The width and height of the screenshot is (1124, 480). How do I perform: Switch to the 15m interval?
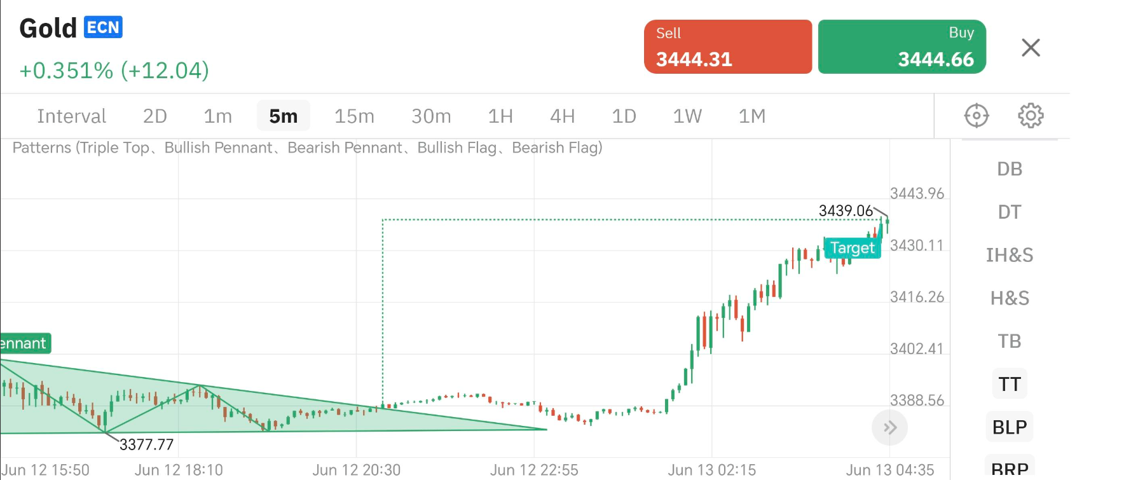(x=354, y=116)
